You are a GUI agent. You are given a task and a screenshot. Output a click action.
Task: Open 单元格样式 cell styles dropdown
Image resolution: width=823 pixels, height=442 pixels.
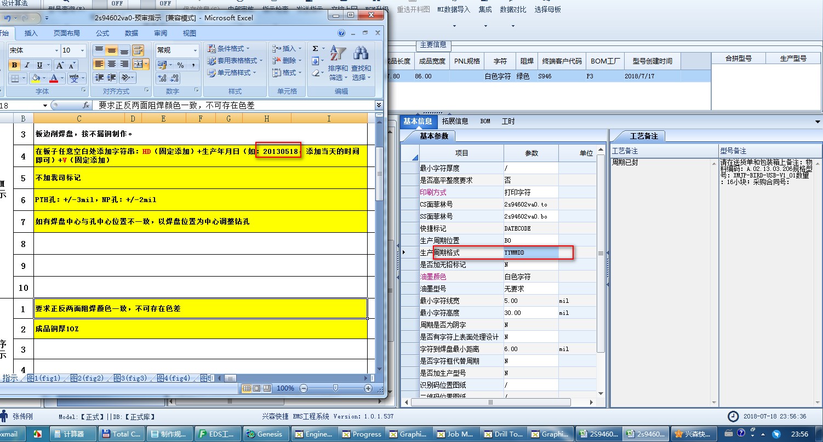[232, 73]
